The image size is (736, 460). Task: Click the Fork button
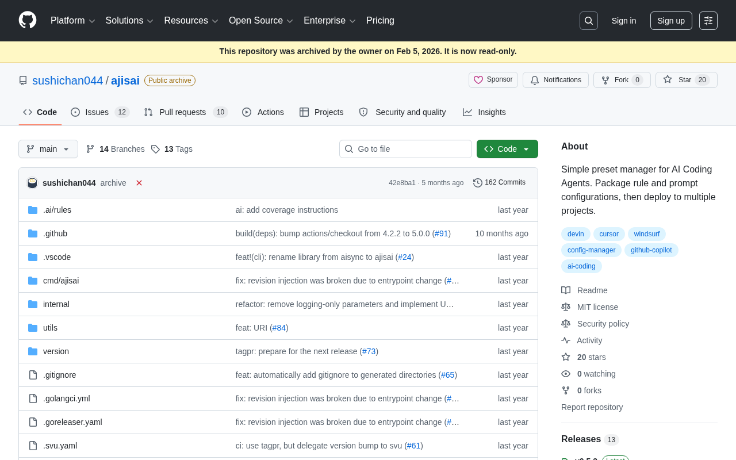[622, 80]
